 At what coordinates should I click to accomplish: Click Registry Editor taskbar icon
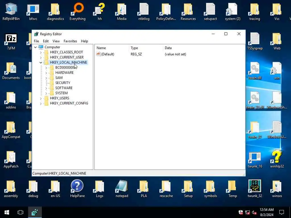coord(35,212)
